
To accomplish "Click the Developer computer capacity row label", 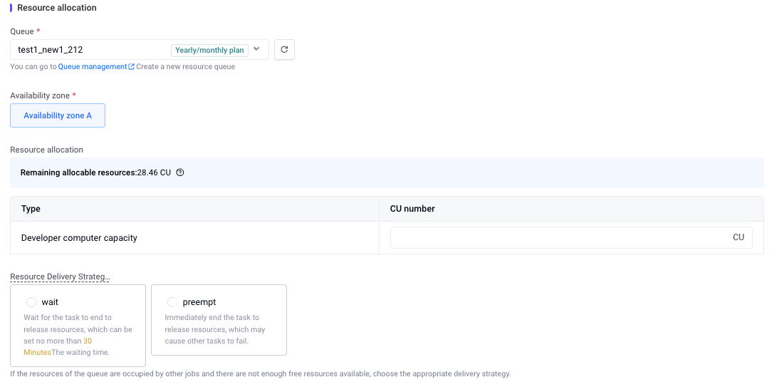I will [79, 238].
